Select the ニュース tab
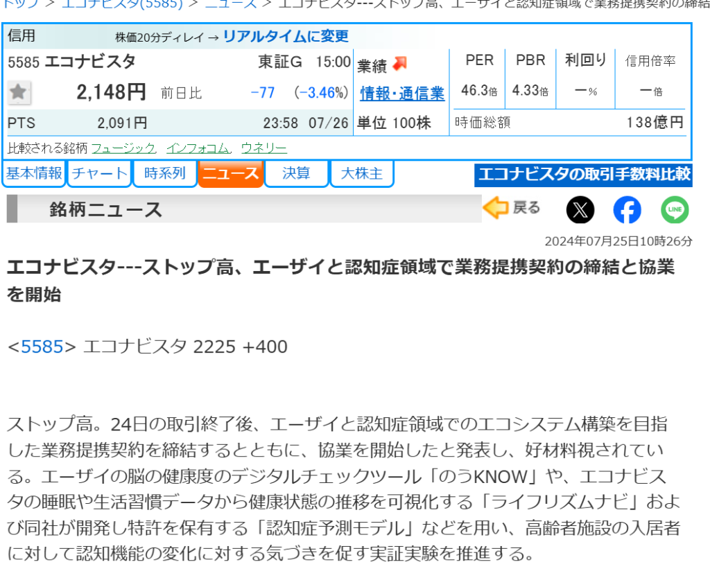Image resolution: width=710 pixels, height=587 pixels. tap(230, 173)
